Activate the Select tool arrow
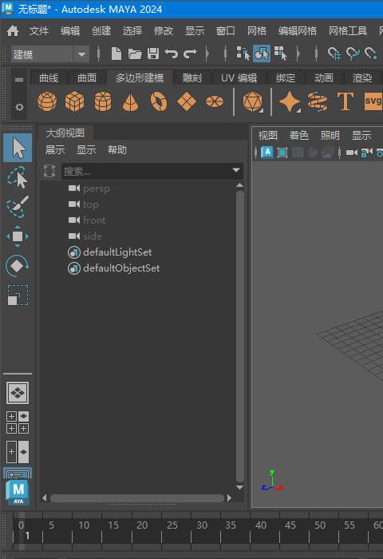The width and height of the screenshot is (383, 559). [x=18, y=148]
